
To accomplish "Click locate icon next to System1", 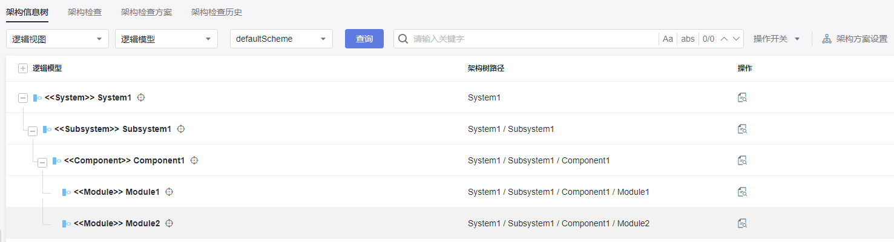I will tap(142, 97).
